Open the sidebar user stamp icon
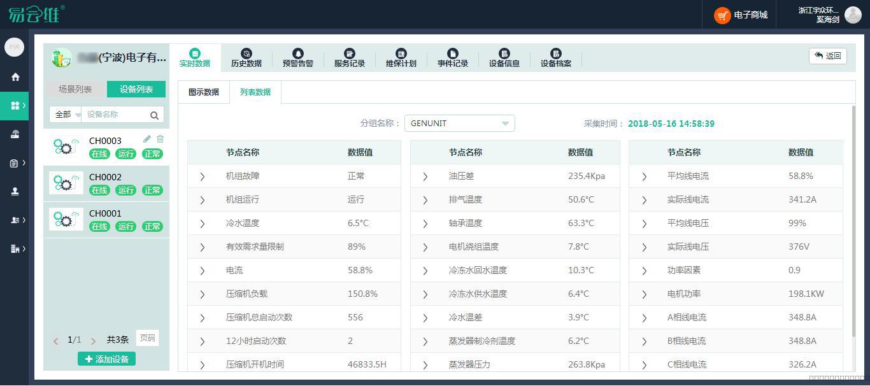The width and height of the screenshot is (870, 386). [15, 191]
